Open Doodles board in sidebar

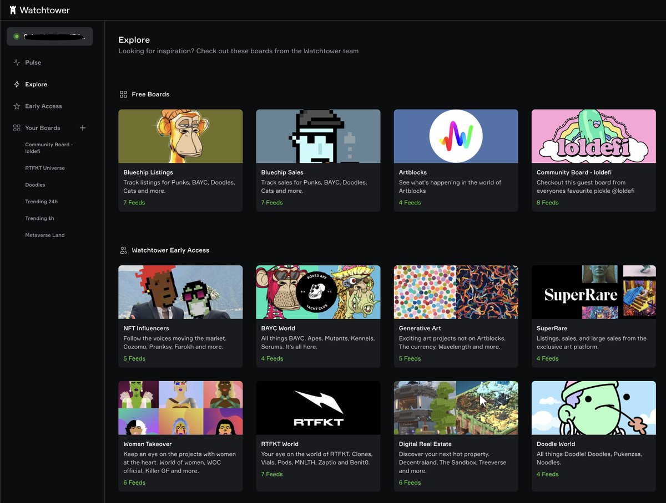(x=35, y=184)
